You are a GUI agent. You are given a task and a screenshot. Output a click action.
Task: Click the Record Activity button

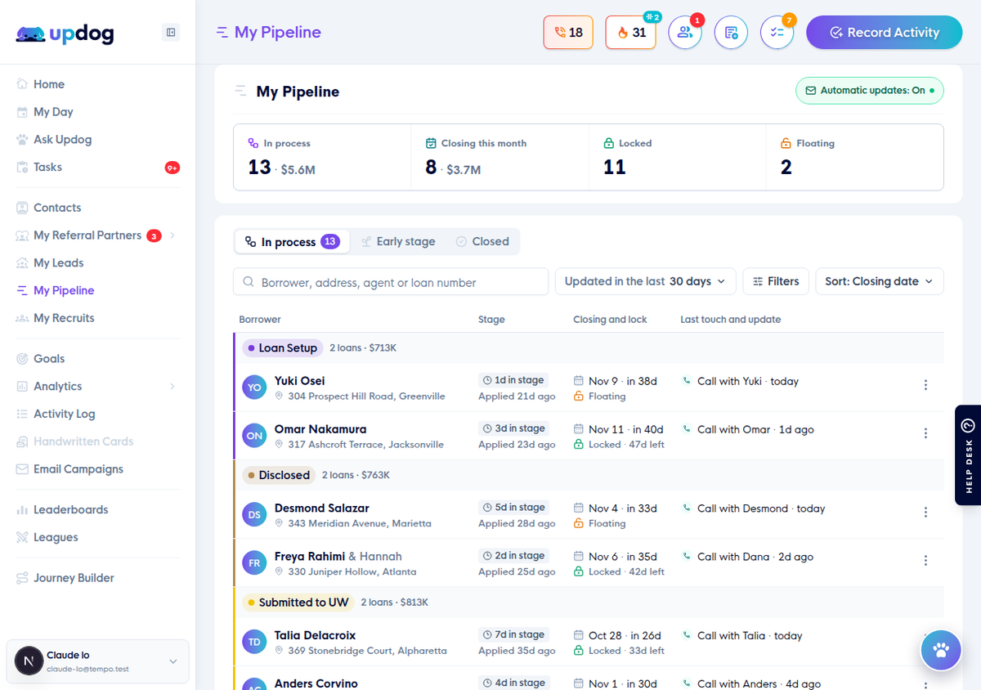click(885, 33)
